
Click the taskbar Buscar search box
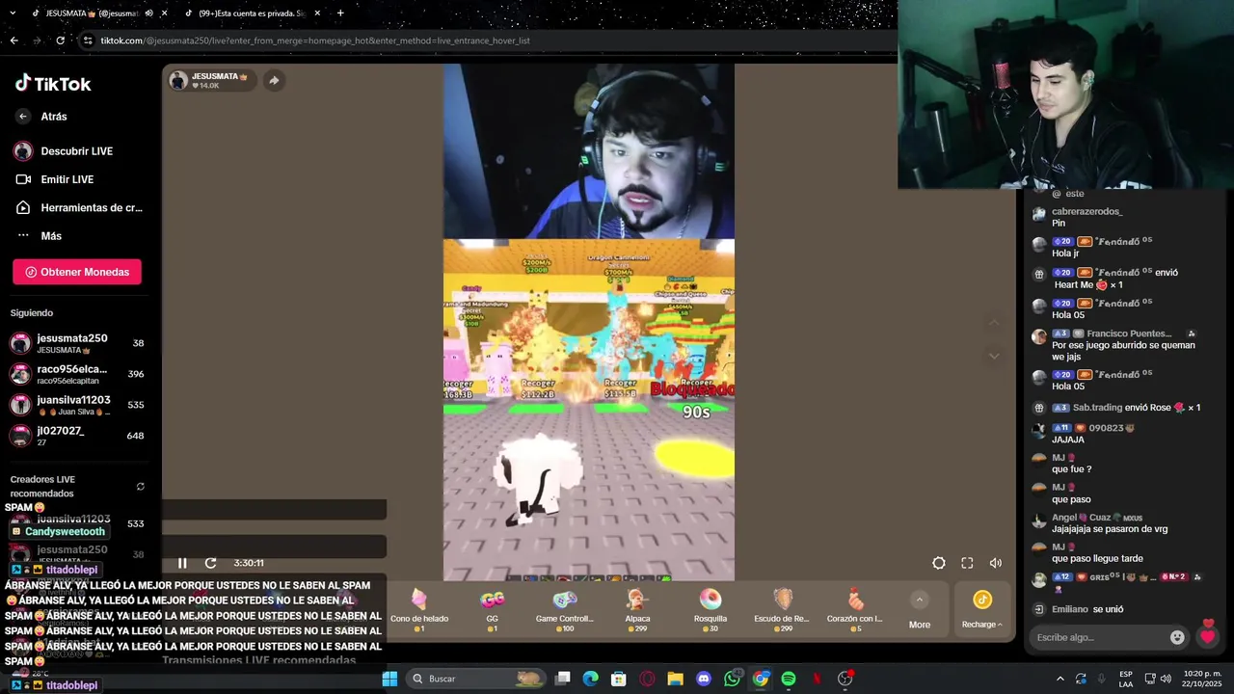pyautogui.click(x=474, y=679)
